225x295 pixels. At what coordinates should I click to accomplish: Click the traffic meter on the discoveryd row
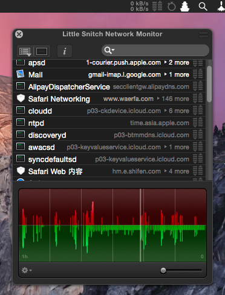198,134
